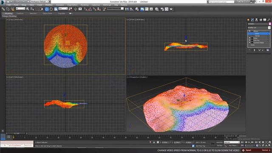Open the Render Setup dialog
272x153 pixels.
162,9
